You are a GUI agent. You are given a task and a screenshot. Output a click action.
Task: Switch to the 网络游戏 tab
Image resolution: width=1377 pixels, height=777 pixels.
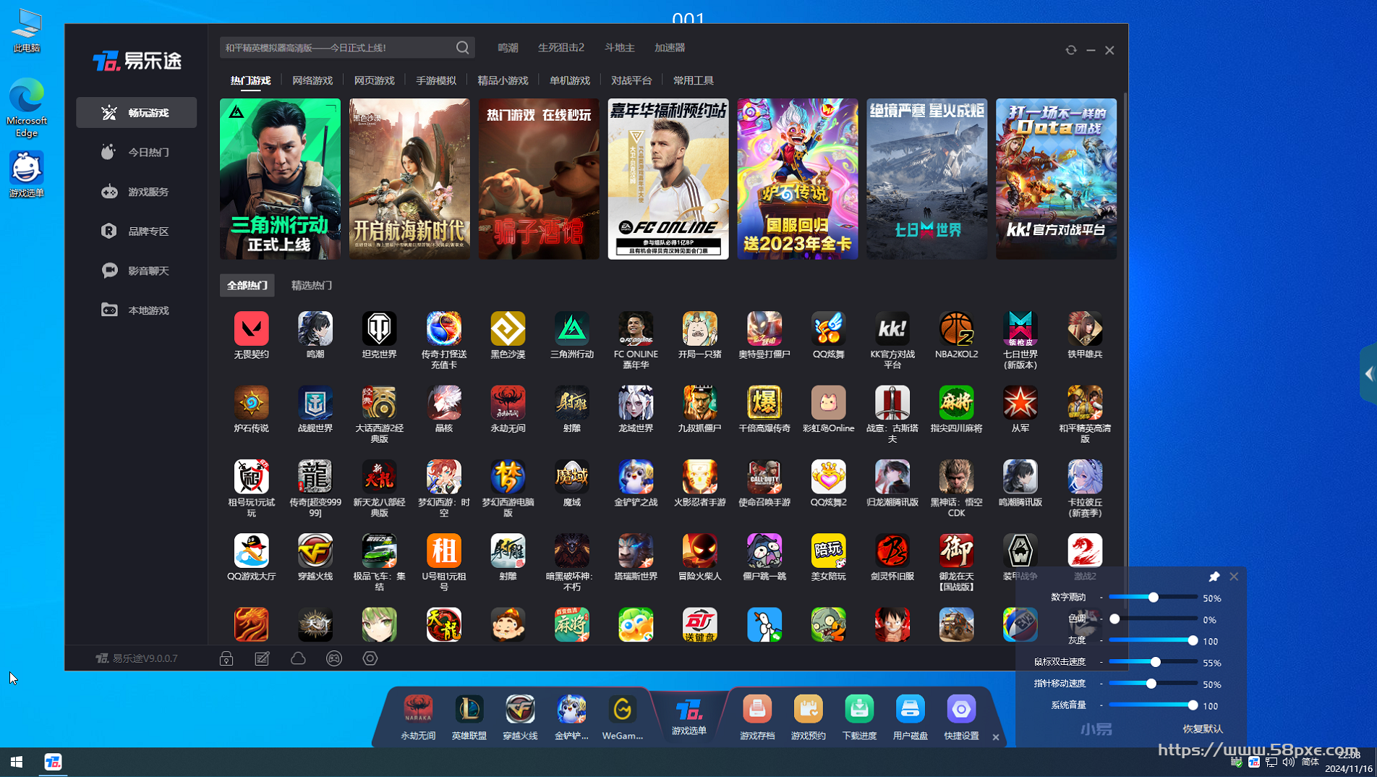[x=312, y=80]
